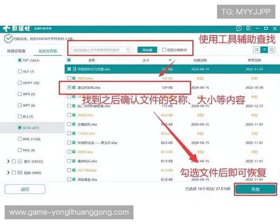Toggle the XLSX (427) checkbox
The width and height of the screenshot is (280, 224).
(x=20, y=128)
